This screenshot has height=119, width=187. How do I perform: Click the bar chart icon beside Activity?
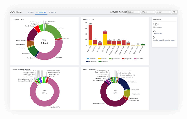click(49, 13)
